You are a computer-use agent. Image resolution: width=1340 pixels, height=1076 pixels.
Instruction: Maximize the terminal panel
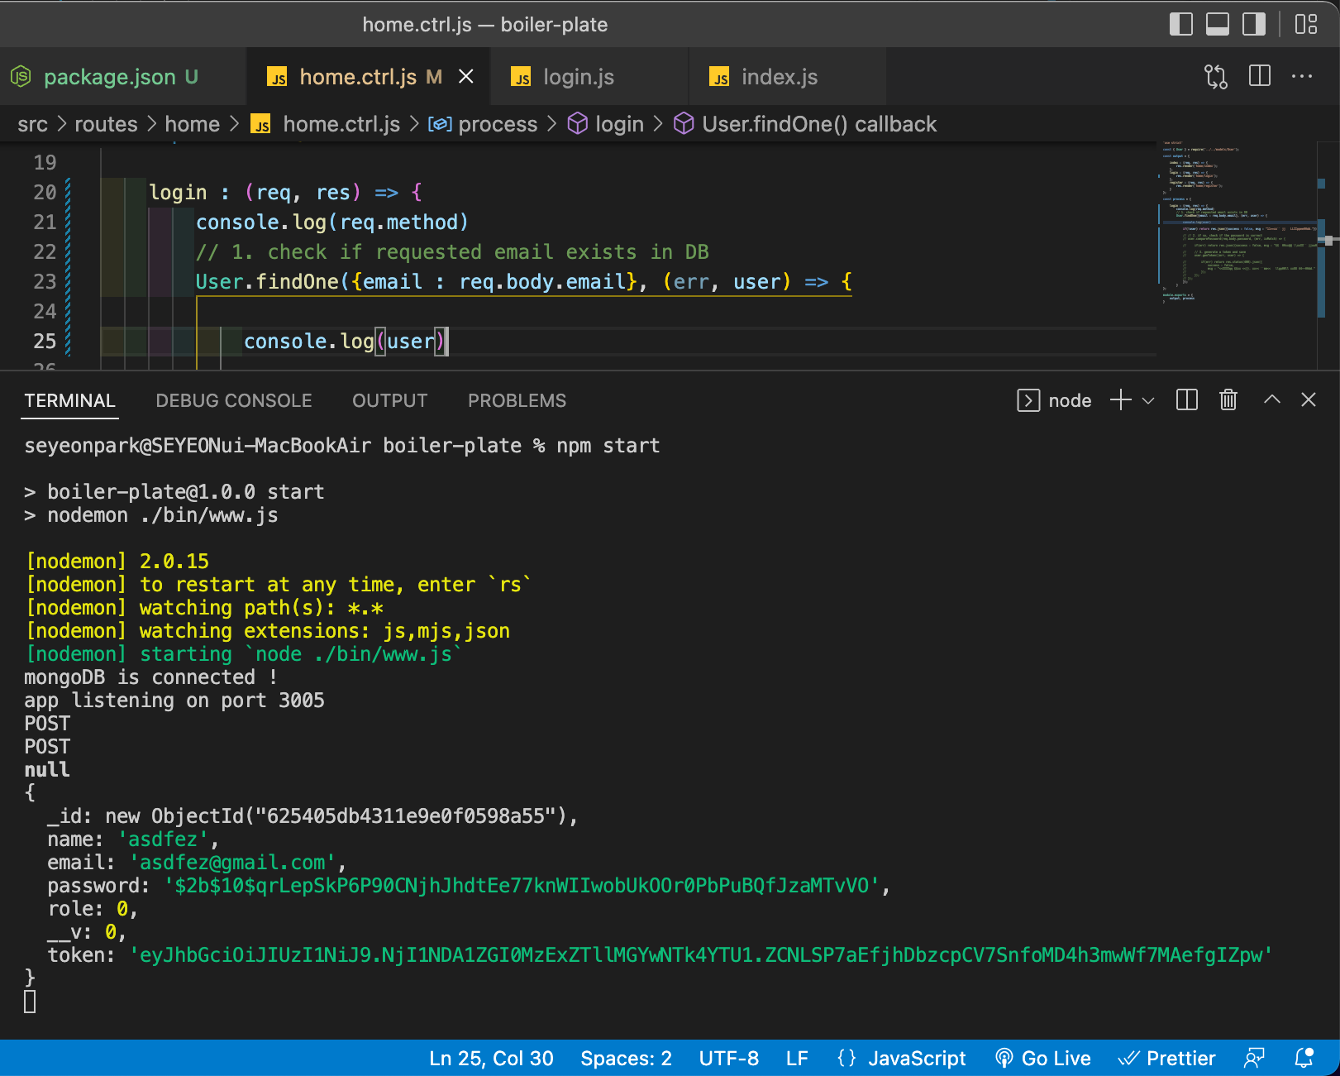[1271, 400]
